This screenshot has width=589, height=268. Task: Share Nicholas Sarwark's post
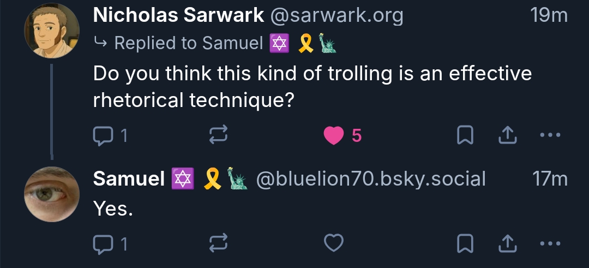pos(507,136)
